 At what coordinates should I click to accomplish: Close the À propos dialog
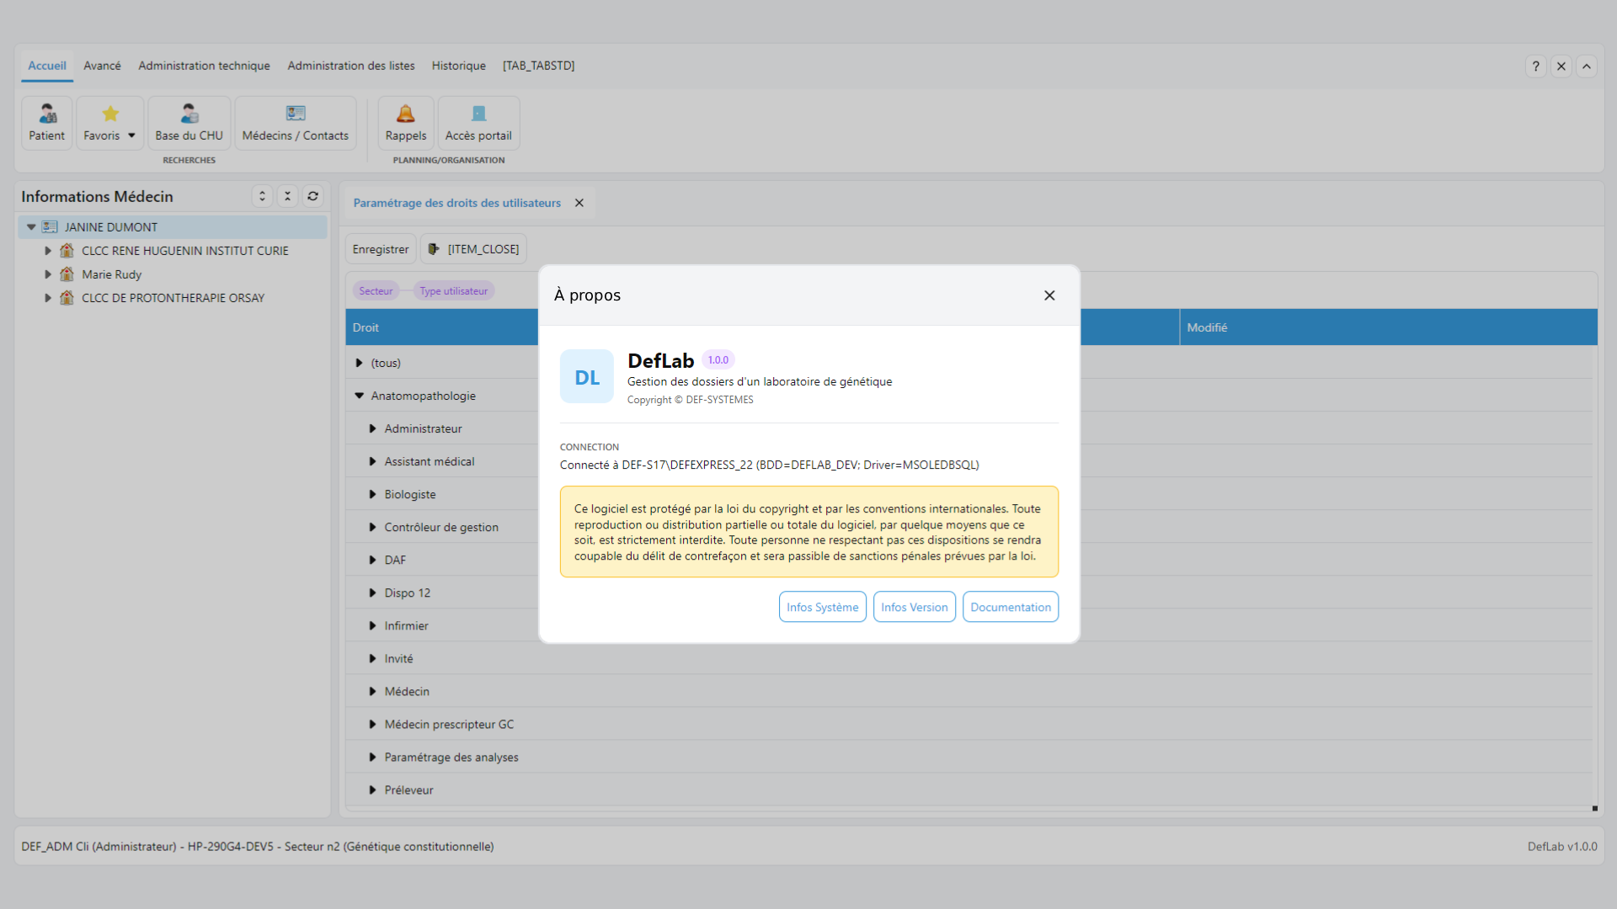coord(1049,295)
